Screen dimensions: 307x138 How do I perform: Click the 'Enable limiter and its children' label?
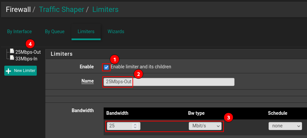[141, 67]
